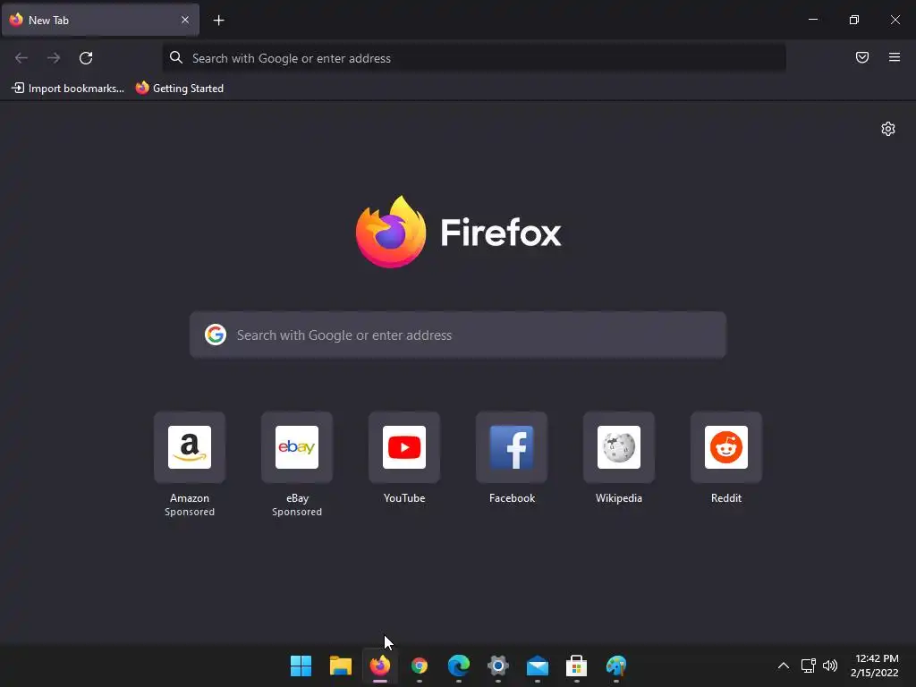Open the clock and date panel
The width and height of the screenshot is (916, 687).
tap(875, 666)
